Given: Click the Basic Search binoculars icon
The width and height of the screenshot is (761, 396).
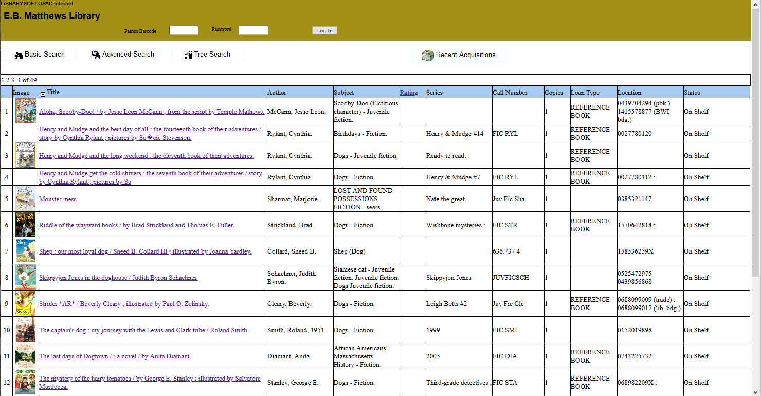Looking at the screenshot, I should 19,55.
